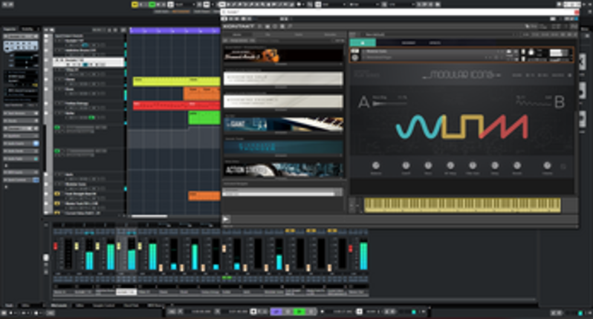This screenshot has height=319, width=593.
Task: Click the purple button in Cubase's transport bar
Action: (276, 312)
